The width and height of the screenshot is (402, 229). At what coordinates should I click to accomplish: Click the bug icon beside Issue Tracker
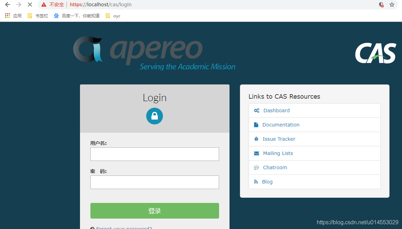(x=256, y=139)
